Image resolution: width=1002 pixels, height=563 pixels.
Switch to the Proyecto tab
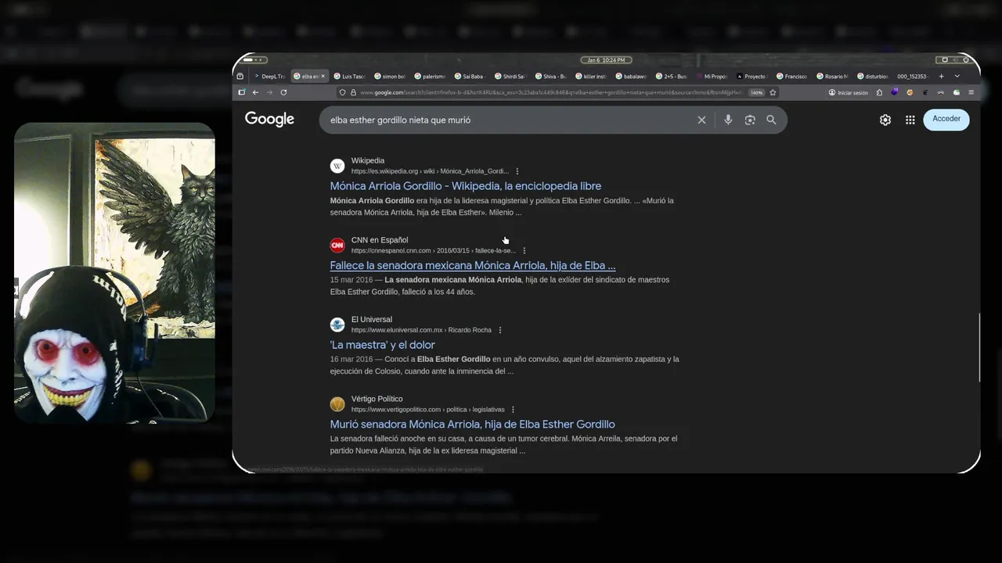pyautogui.click(x=755, y=77)
